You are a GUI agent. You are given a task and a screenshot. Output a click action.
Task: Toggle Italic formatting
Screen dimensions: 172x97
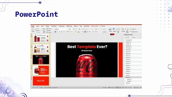(x=58, y=32)
